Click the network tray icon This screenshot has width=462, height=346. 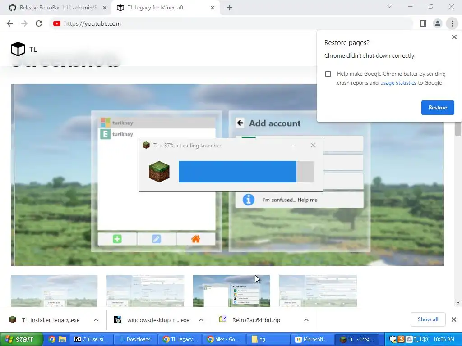417,339
